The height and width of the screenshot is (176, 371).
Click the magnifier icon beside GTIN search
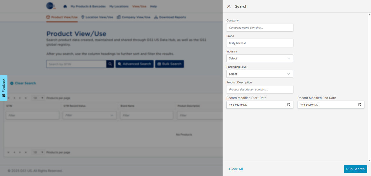tap(110, 64)
